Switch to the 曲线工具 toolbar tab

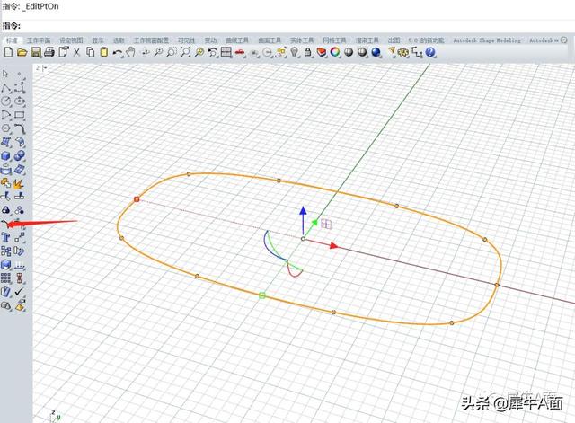(237, 40)
